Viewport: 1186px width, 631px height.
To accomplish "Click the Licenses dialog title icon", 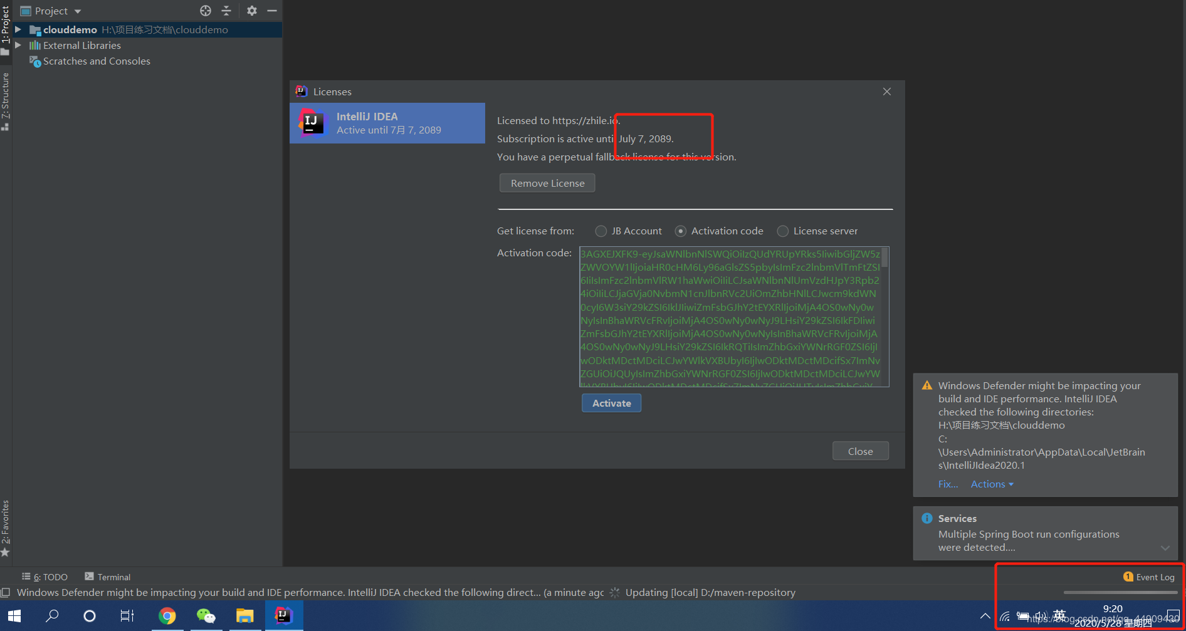I will 302,91.
